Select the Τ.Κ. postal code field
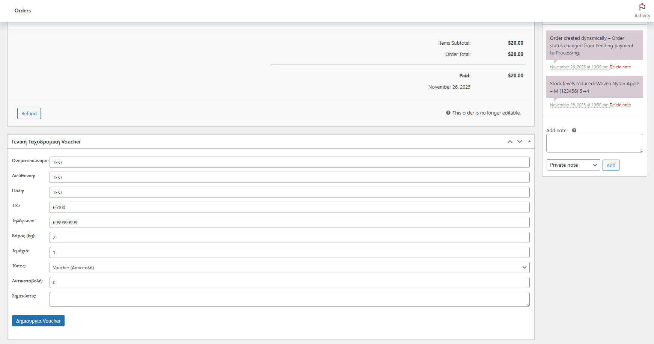 [x=289, y=207]
